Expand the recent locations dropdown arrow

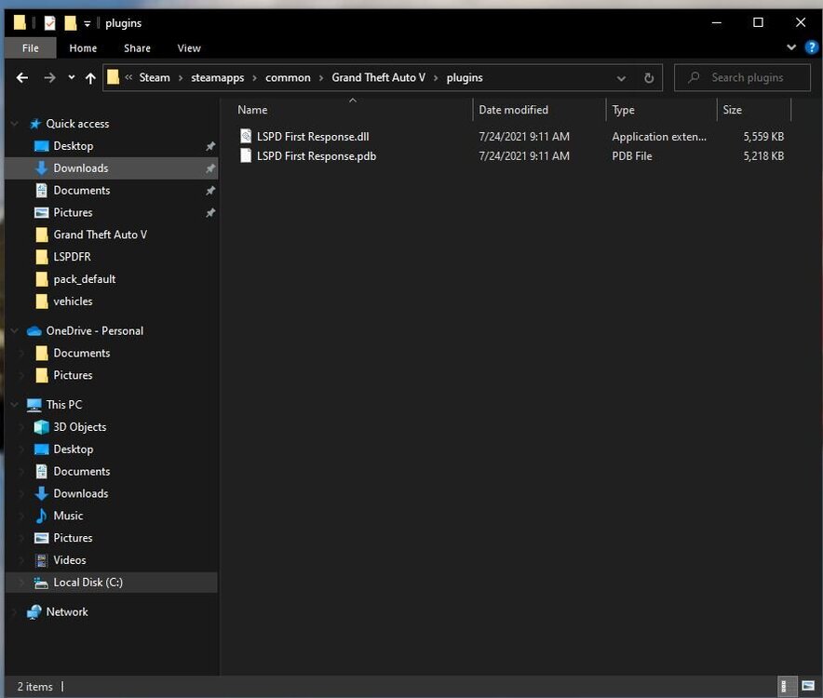71,78
